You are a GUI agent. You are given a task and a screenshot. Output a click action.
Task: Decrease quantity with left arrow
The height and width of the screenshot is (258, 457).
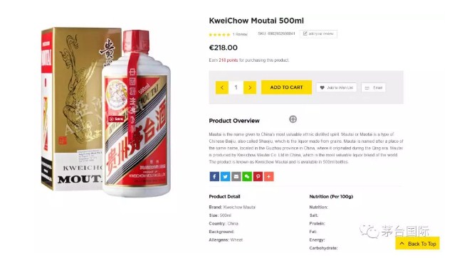coord(222,87)
